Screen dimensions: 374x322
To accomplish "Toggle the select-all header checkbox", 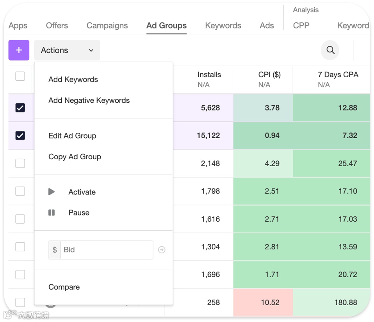I will click(20, 76).
